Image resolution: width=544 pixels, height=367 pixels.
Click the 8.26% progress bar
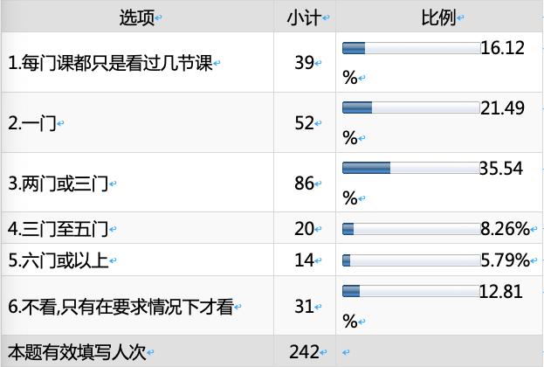[411, 229]
